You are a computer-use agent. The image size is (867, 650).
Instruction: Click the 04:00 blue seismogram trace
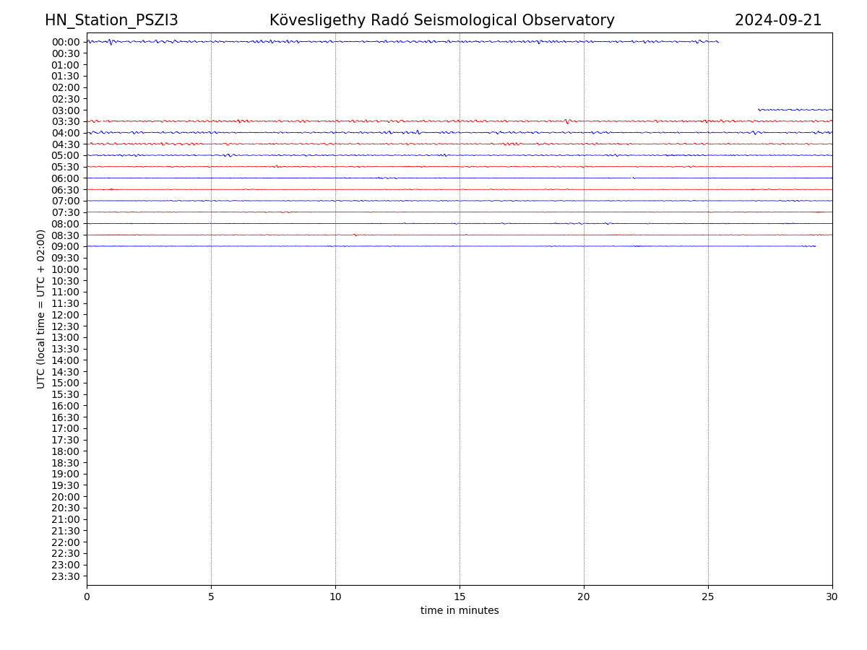click(460, 132)
